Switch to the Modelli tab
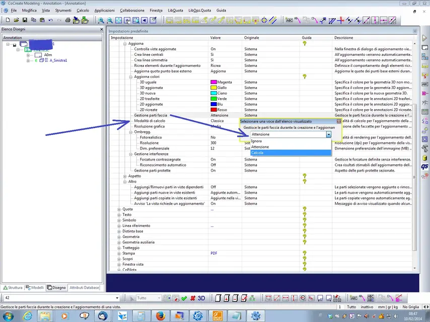The image size is (430, 322). 35,287
